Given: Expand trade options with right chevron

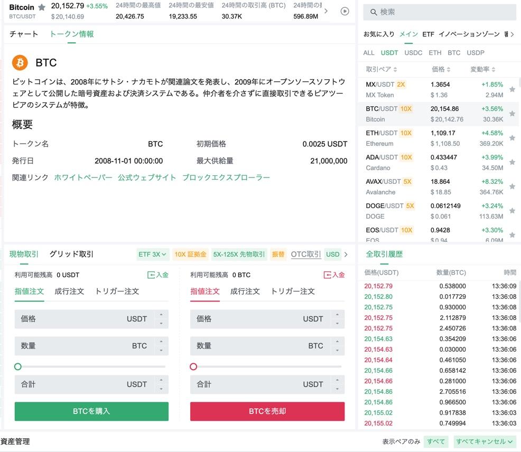Looking at the screenshot, I should [346, 255].
